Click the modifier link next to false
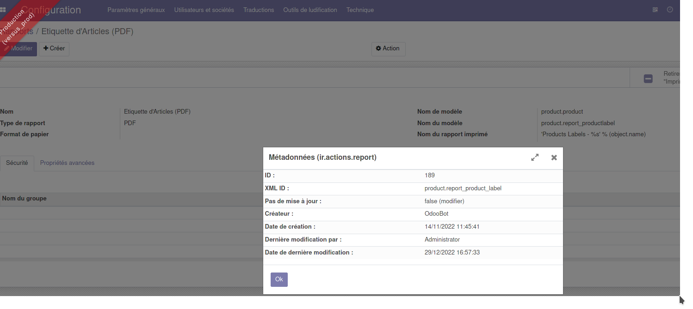Image resolution: width=693 pixels, height=309 pixels. [x=451, y=201]
